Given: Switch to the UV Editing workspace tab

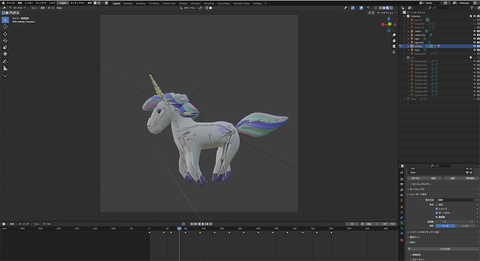Looking at the screenshot, I should (x=154, y=3).
